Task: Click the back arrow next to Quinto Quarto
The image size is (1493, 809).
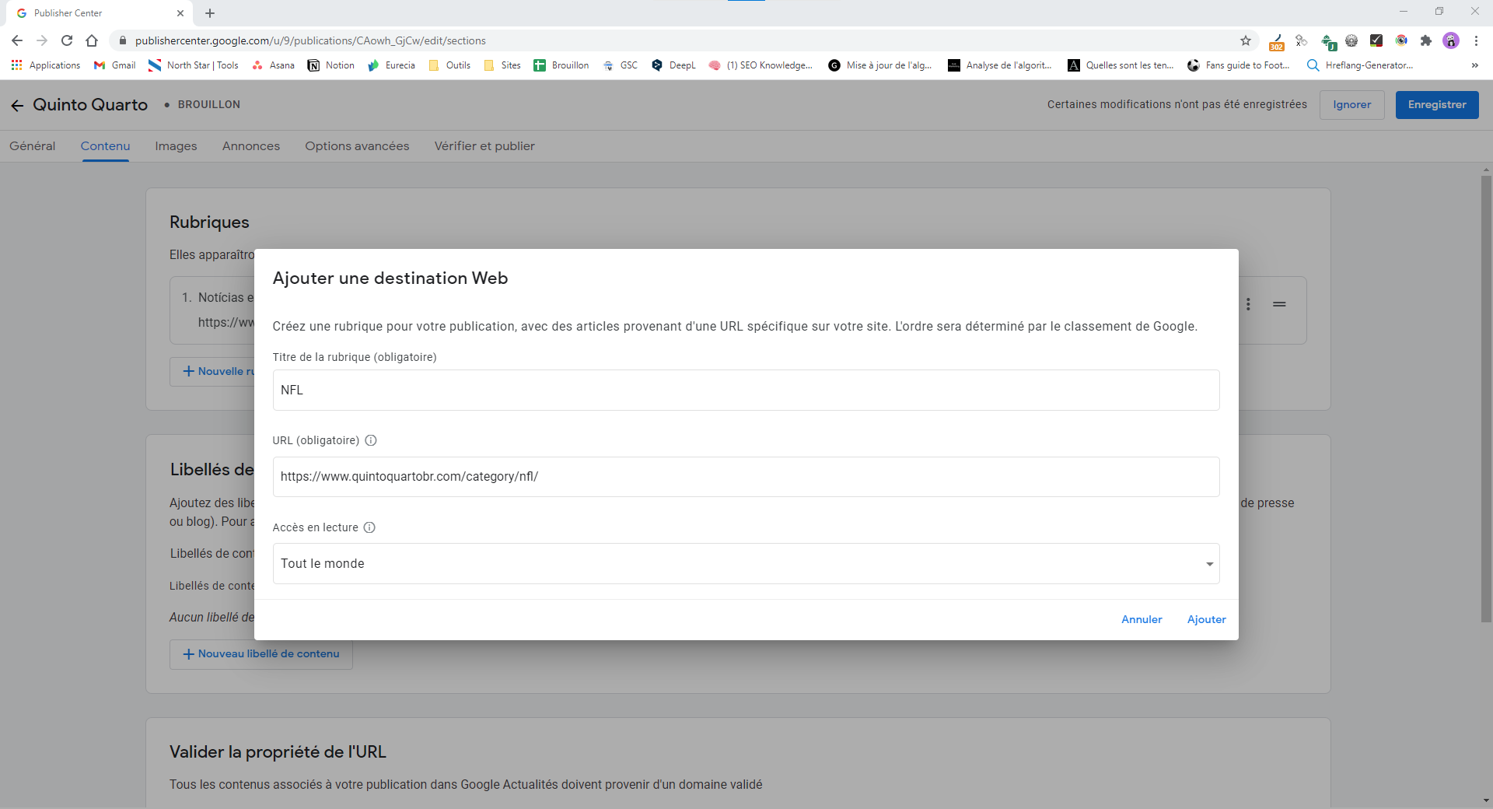Action: coord(17,105)
